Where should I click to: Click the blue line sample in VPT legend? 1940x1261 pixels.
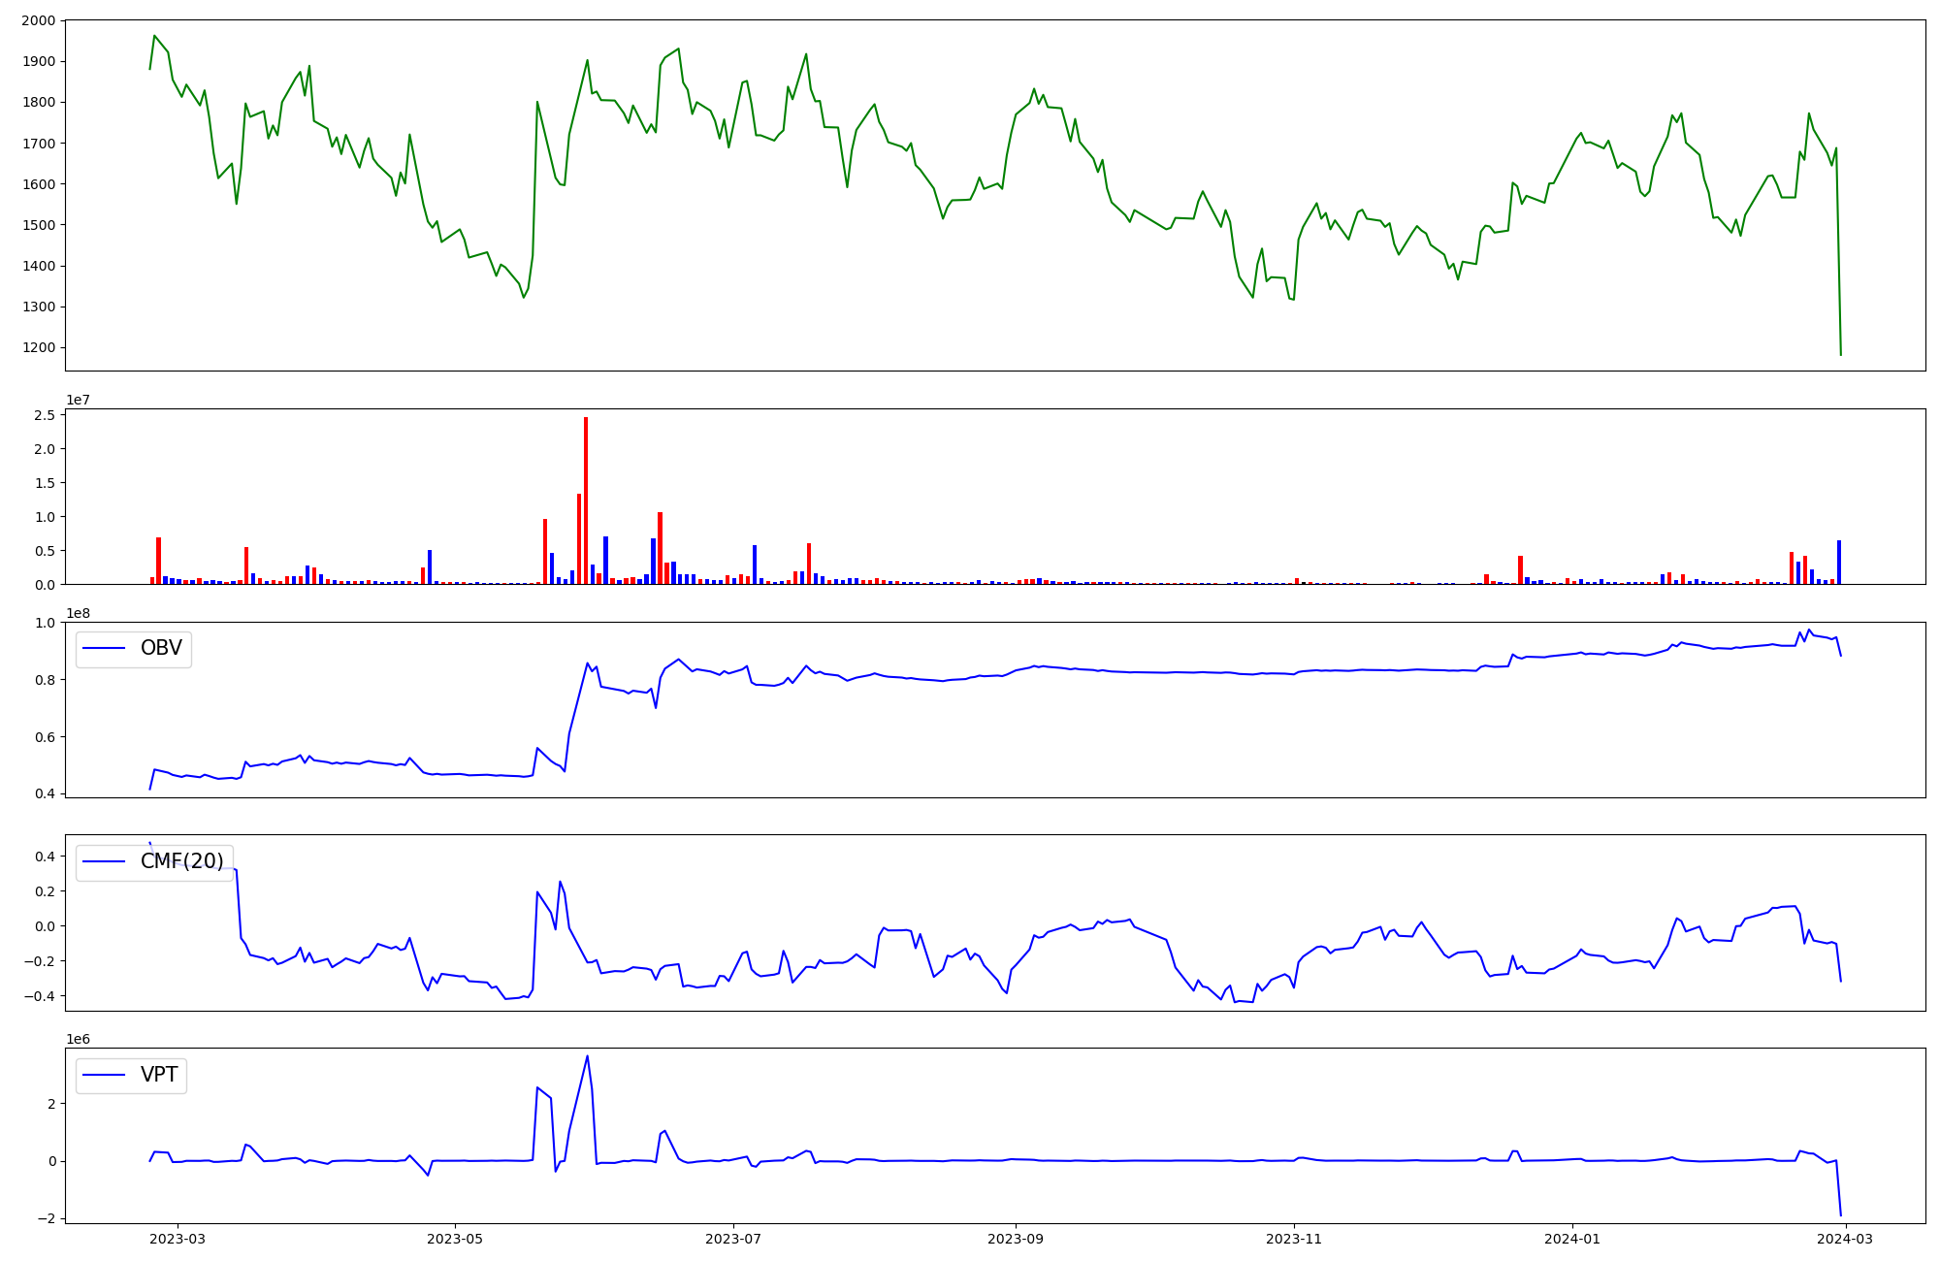pyautogui.click(x=105, y=1075)
